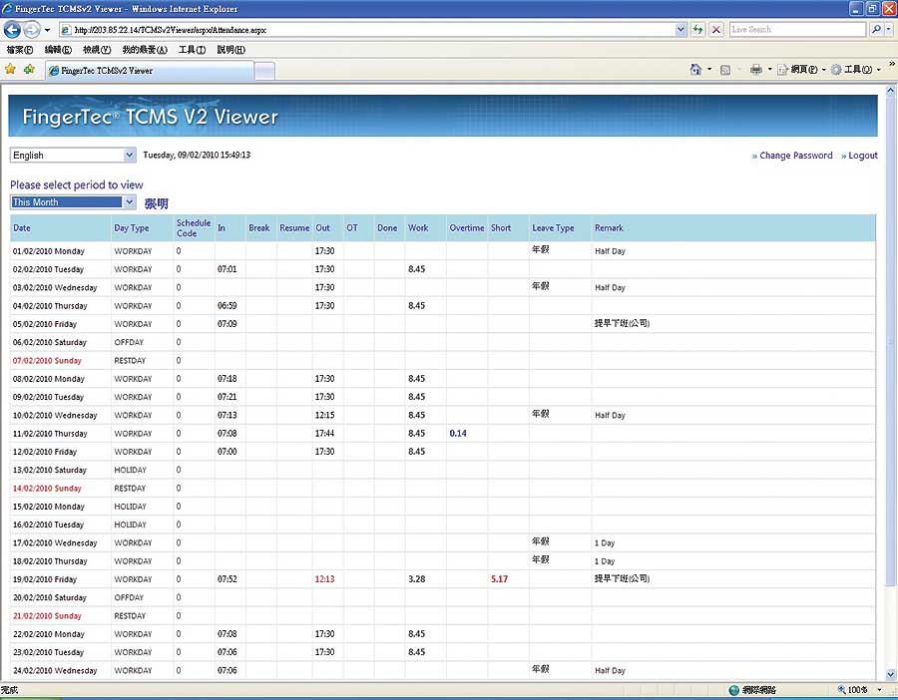The image size is (898, 700).
Task: Stop loading with the red X icon
Action: 715,30
